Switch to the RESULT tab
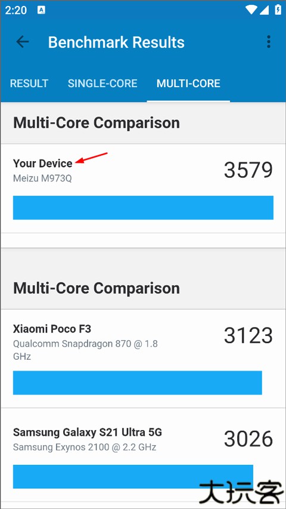This screenshot has width=286, height=509. click(29, 84)
